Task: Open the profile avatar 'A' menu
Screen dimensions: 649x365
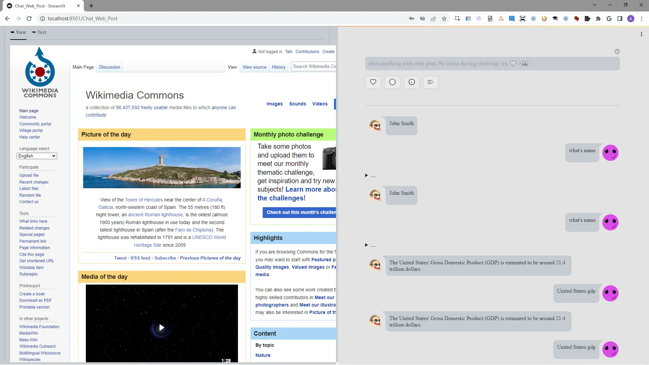Action: 631,19
